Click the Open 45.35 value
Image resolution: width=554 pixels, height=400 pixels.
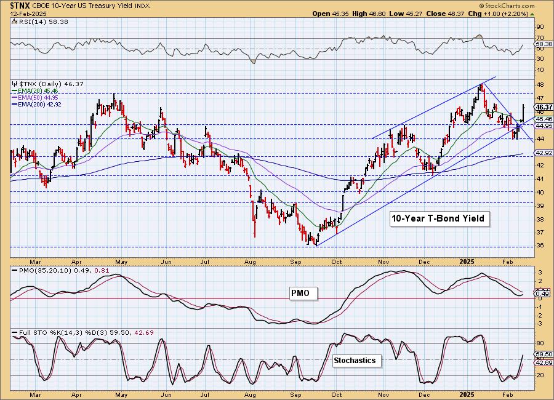pos(331,14)
